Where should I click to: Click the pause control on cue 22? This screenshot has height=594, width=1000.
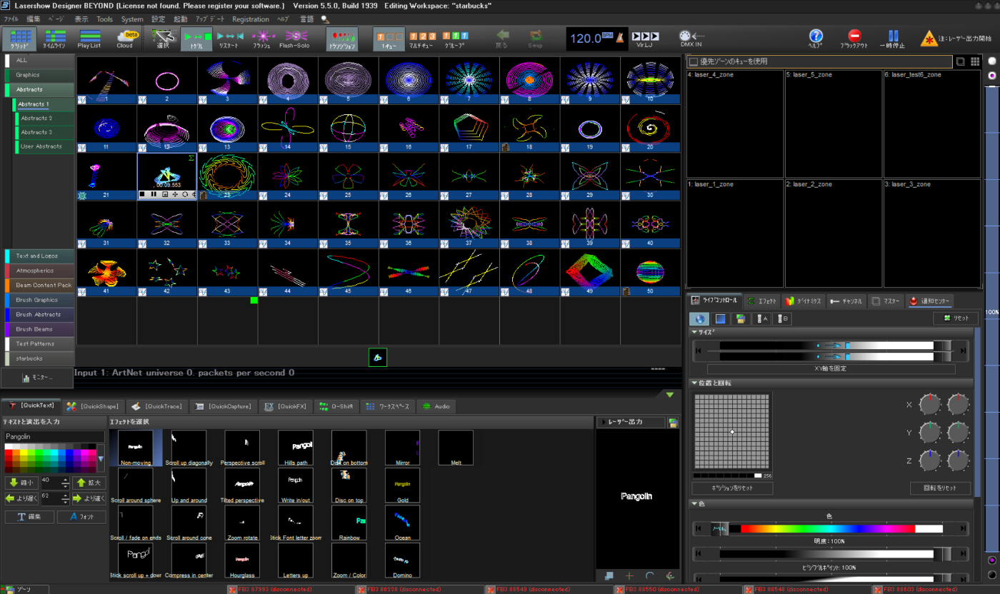click(x=154, y=194)
